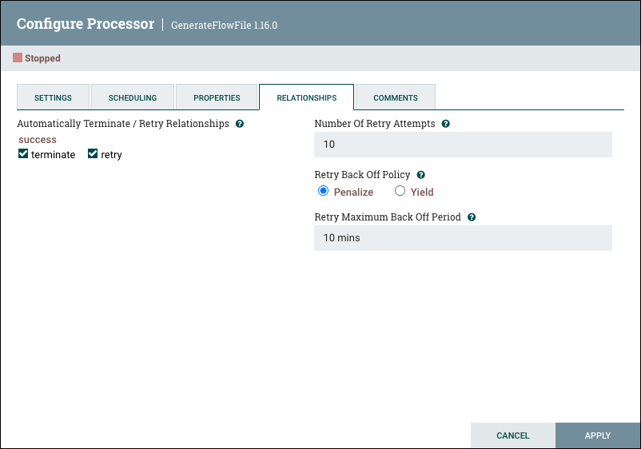Click the GenerateFlowFile 1.16.0 header text

point(224,25)
